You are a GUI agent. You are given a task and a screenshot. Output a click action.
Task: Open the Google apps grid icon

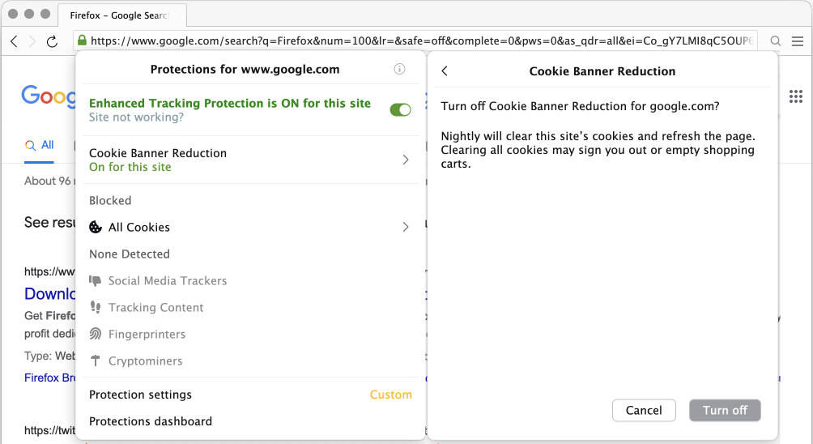coord(795,97)
